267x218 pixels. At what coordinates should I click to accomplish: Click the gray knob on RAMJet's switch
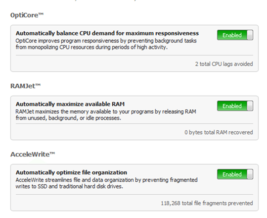[250, 106]
